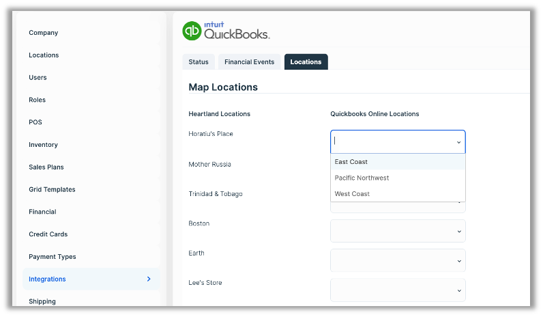This screenshot has height=317, width=543.
Task: Go to Sales Plans section
Action: click(x=46, y=167)
